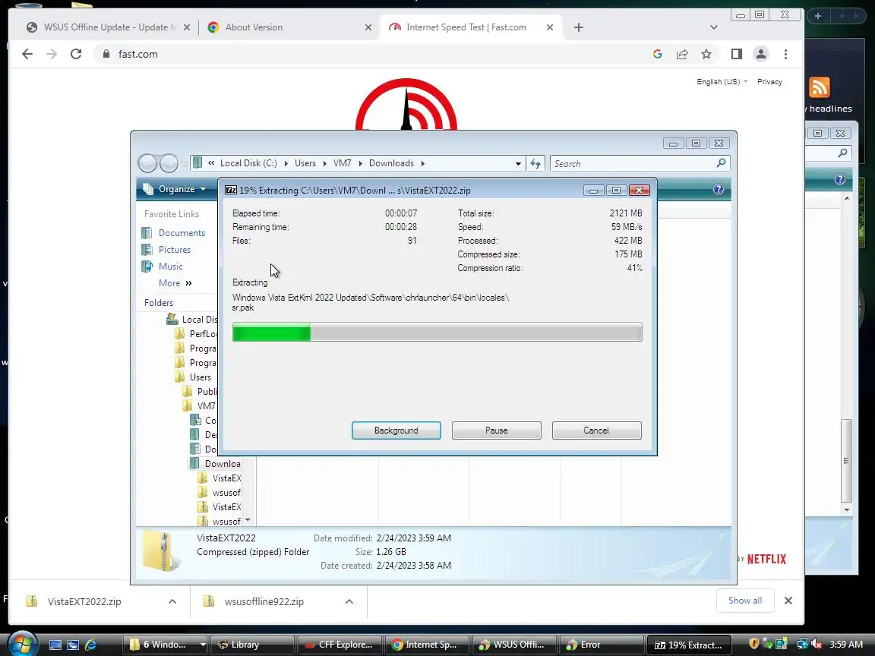The height and width of the screenshot is (656, 875).
Task: Open VistaEXT2022.zip download chevron menu
Action: click(172, 601)
